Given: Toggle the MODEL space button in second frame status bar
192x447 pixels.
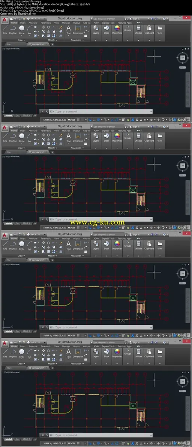Looking at the screenshot, I should click(72, 228).
